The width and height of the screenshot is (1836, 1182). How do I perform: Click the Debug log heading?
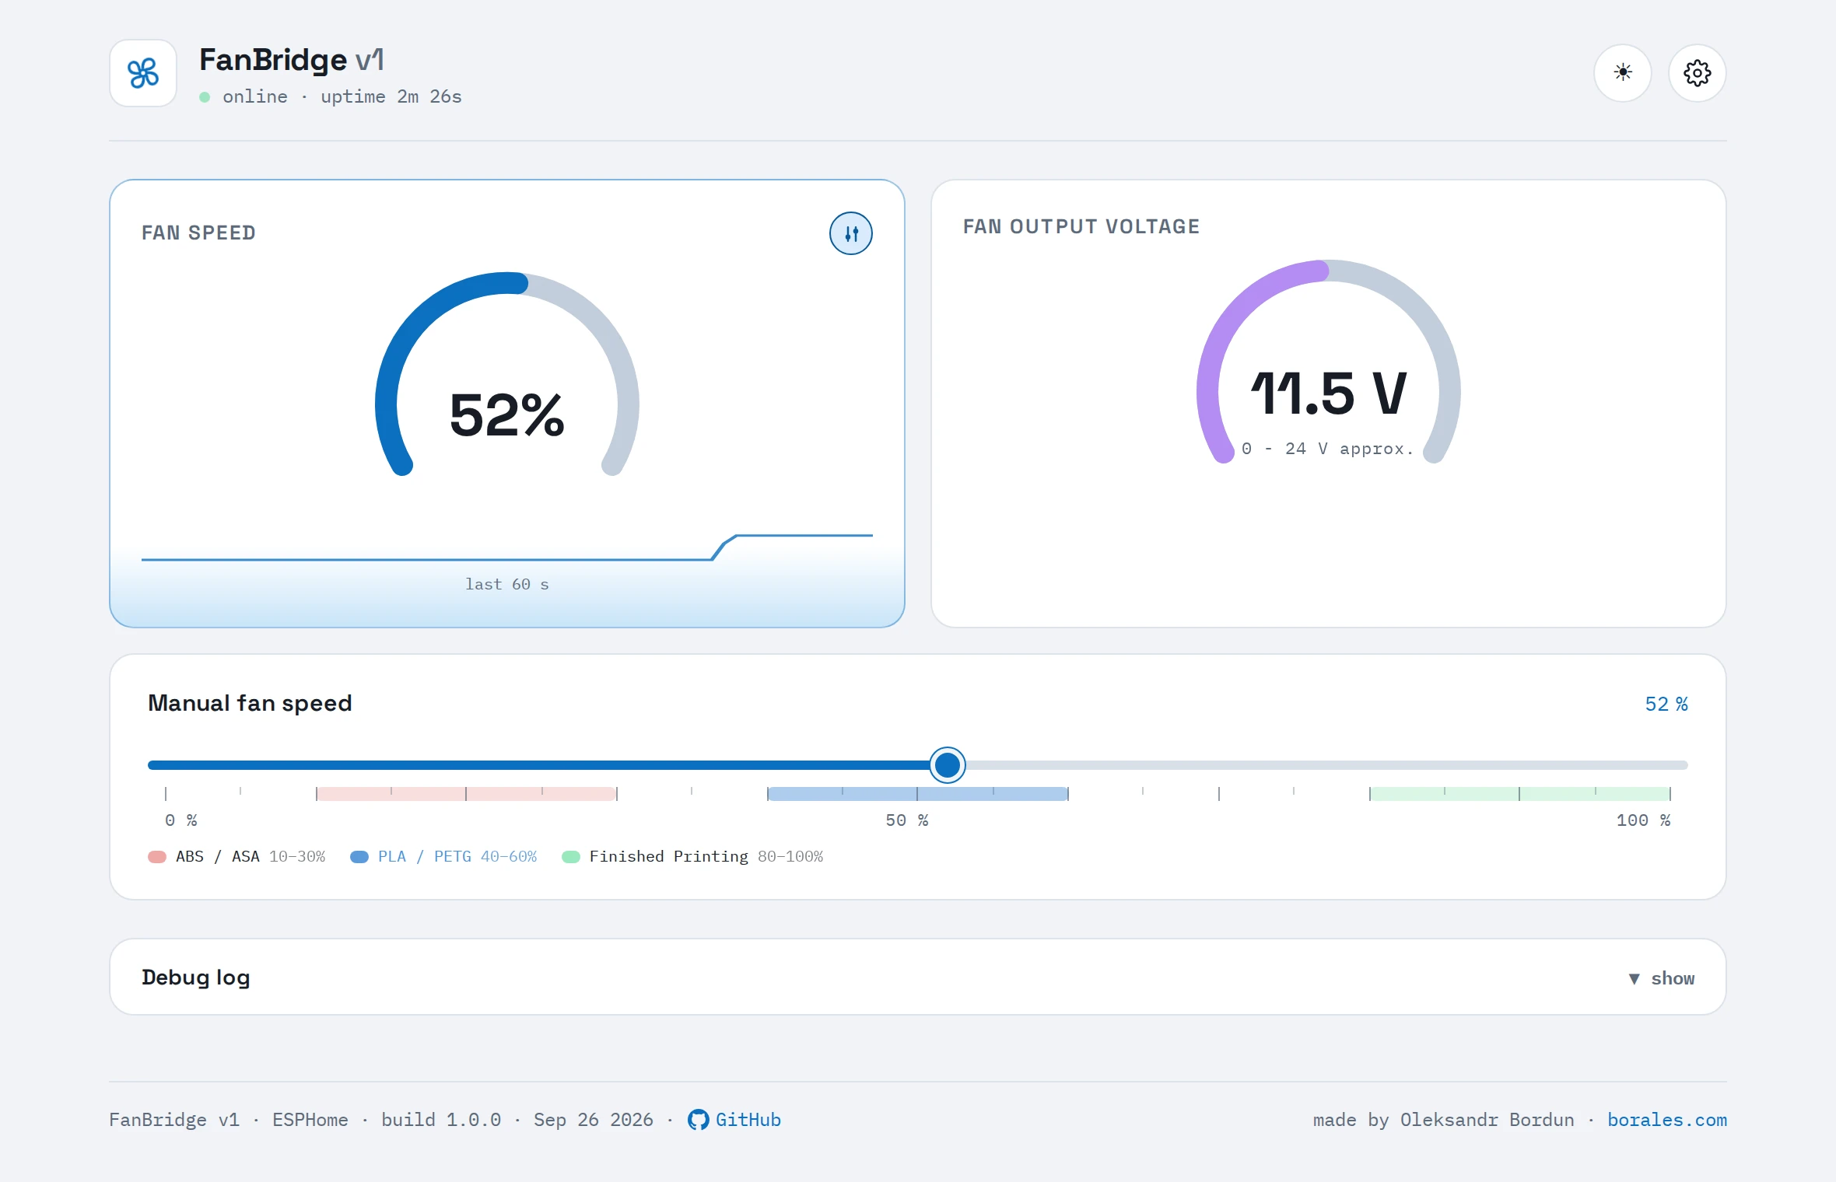click(196, 977)
